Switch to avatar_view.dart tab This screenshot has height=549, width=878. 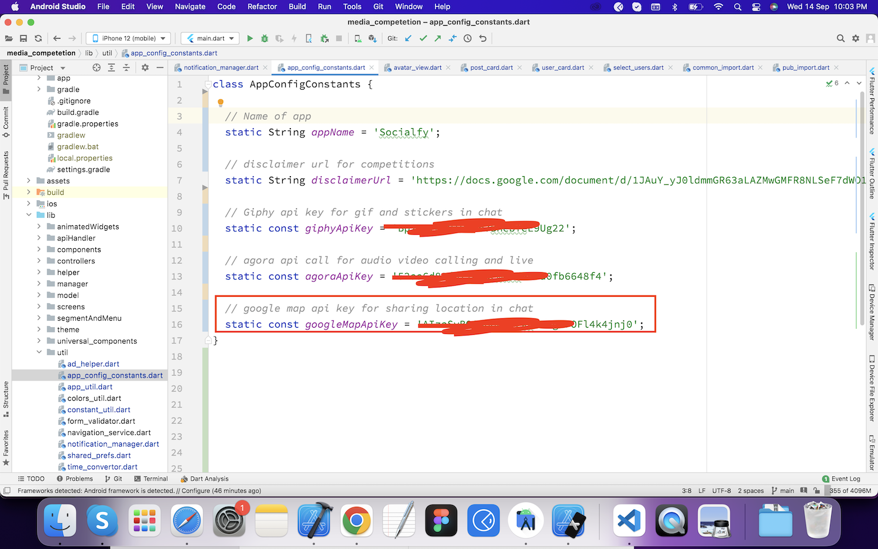[417, 68]
